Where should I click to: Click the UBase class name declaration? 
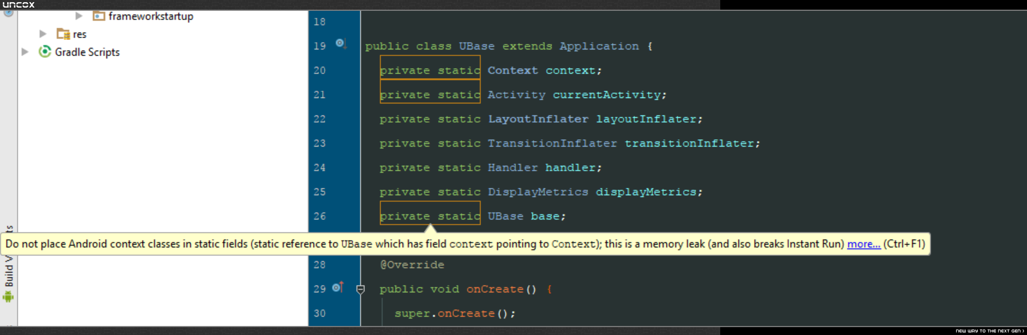(x=476, y=46)
